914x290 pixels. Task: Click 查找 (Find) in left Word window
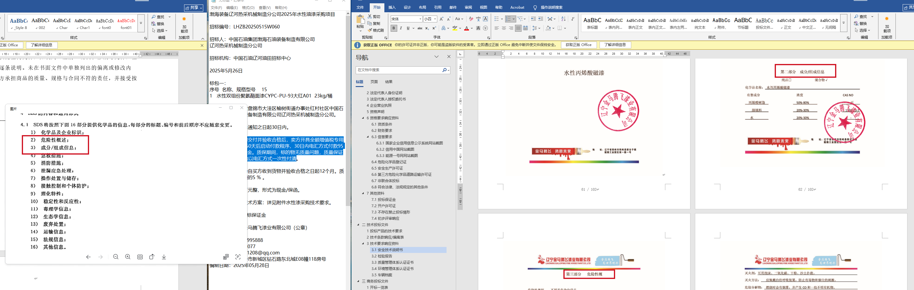pyautogui.click(x=158, y=17)
